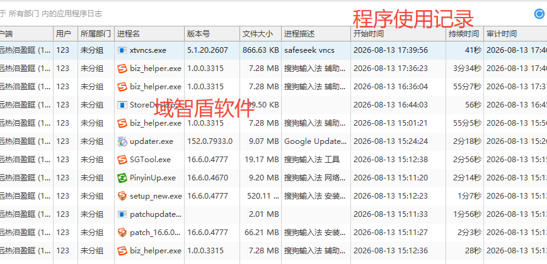Image resolution: width=547 pixels, height=264 pixels.
Task: Click the updater.exe Google Update icon
Action: pyautogui.click(x=122, y=141)
